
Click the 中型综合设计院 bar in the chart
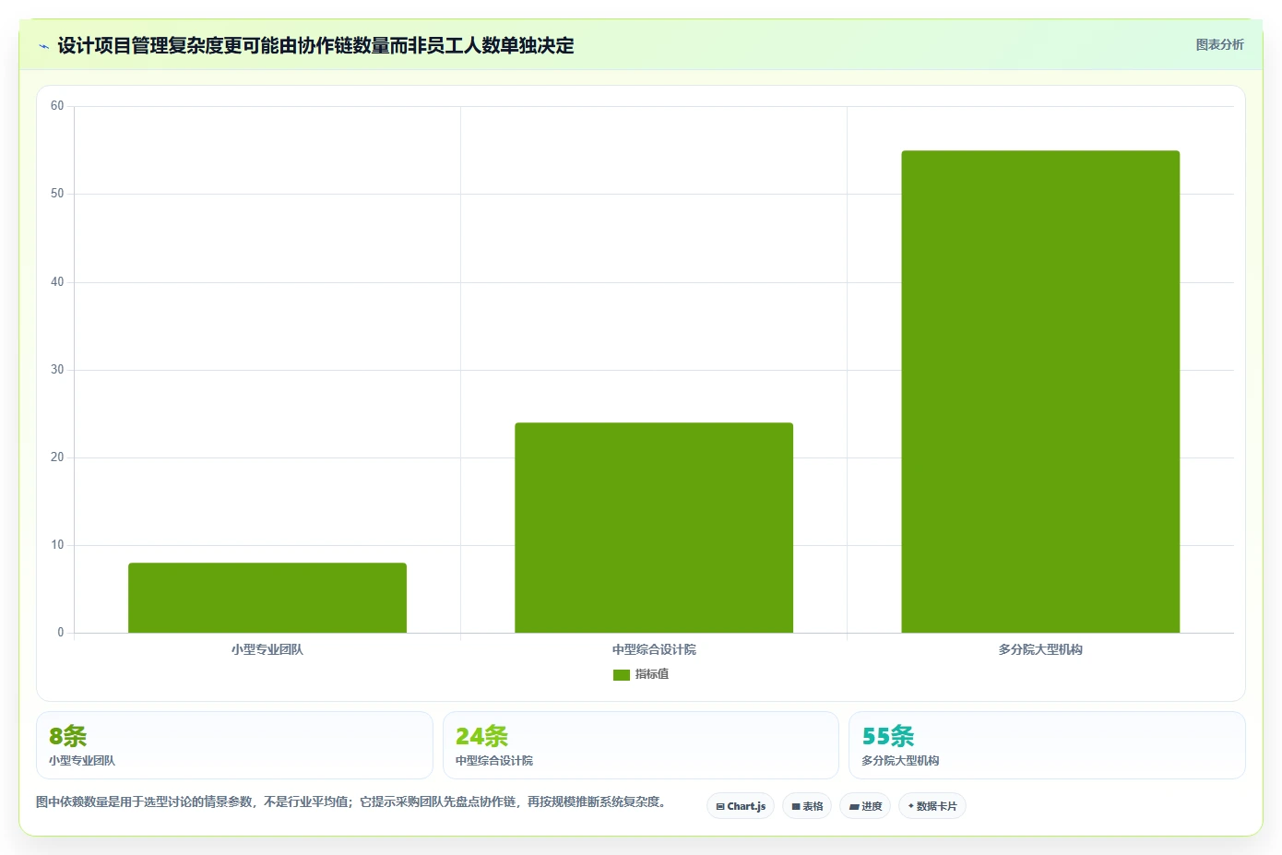tap(654, 528)
